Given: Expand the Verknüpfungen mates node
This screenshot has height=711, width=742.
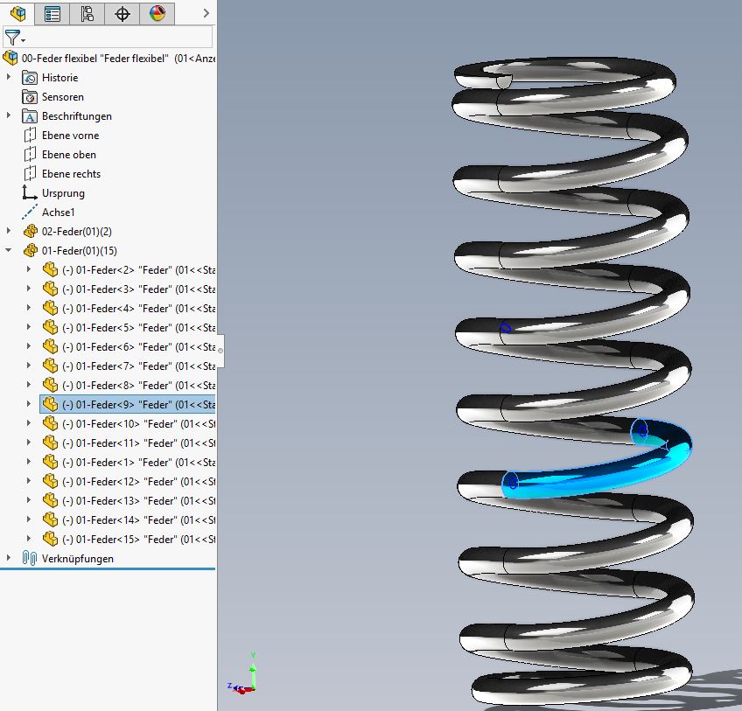Looking at the screenshot, I should [x=10, y=559].
